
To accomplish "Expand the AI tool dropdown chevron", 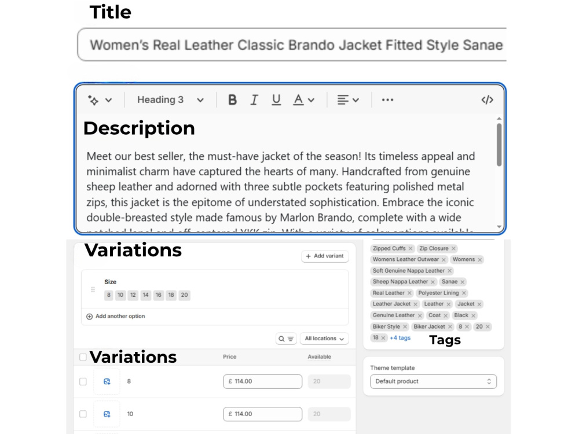I will [108, 100].
